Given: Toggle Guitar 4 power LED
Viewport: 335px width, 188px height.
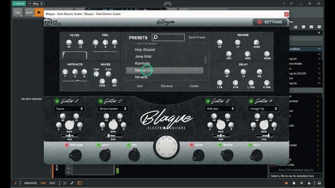Looking at the screenshot, I should click(x=251, y=101).
